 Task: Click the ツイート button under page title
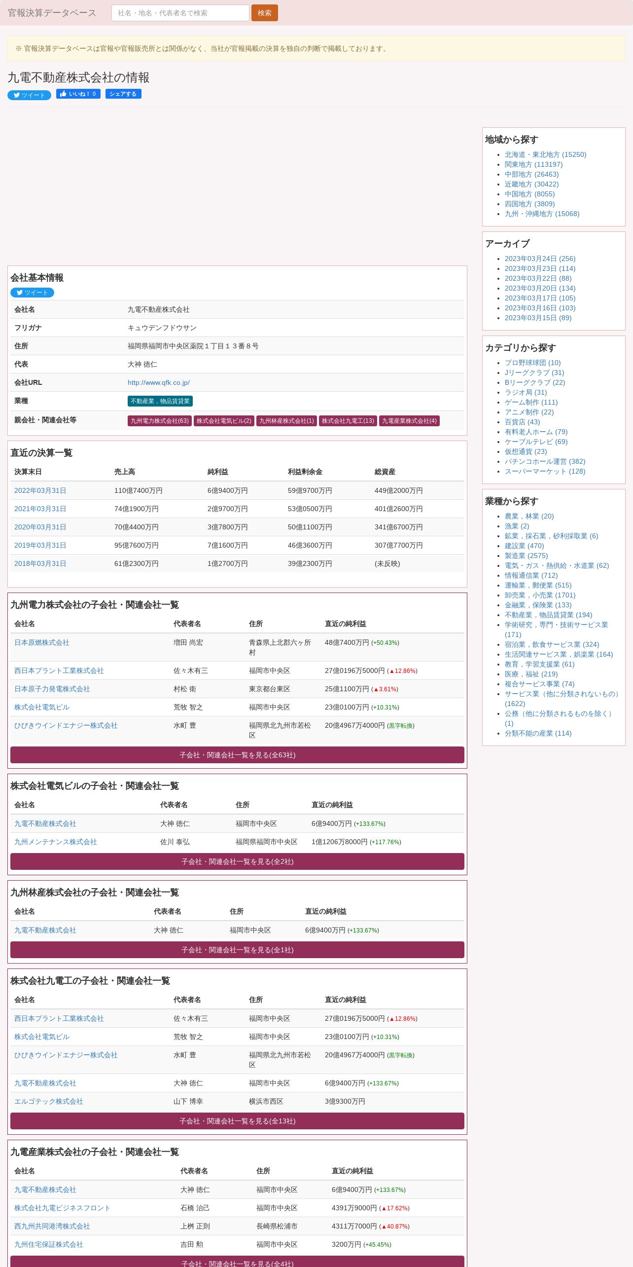[29, 95]
